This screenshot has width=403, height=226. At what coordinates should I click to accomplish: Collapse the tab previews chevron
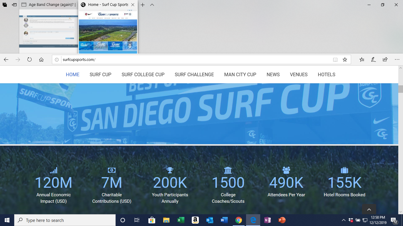[x=152, y=5]
